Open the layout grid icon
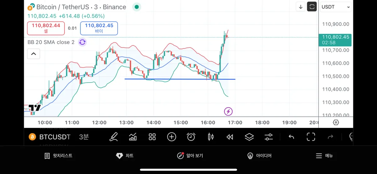The image size is (377, 174). (152, 137)
